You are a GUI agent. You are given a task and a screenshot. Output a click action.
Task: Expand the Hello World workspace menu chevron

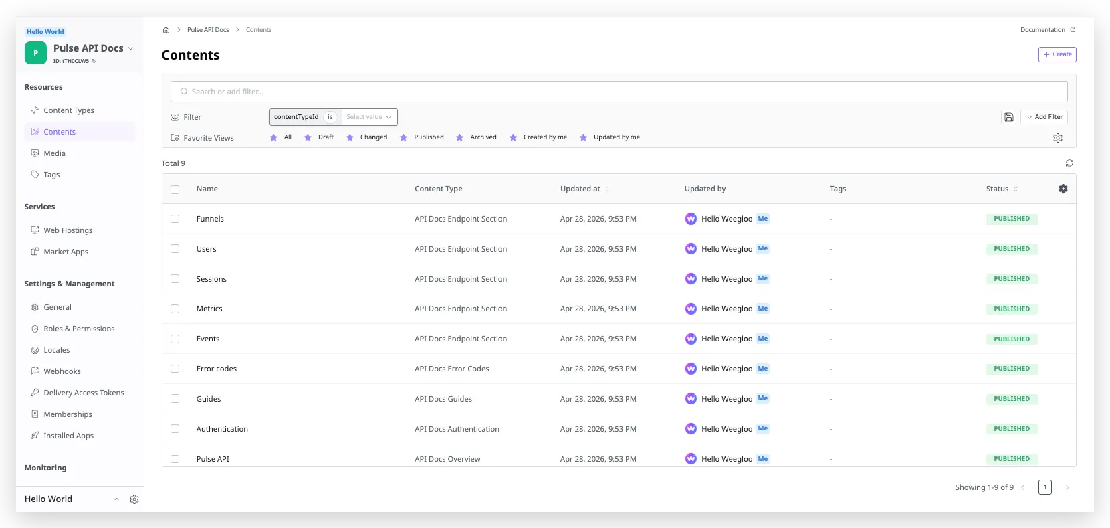point(116,499)
